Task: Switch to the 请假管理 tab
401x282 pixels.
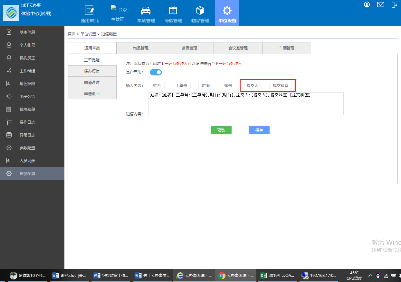Action: [189, 48]
